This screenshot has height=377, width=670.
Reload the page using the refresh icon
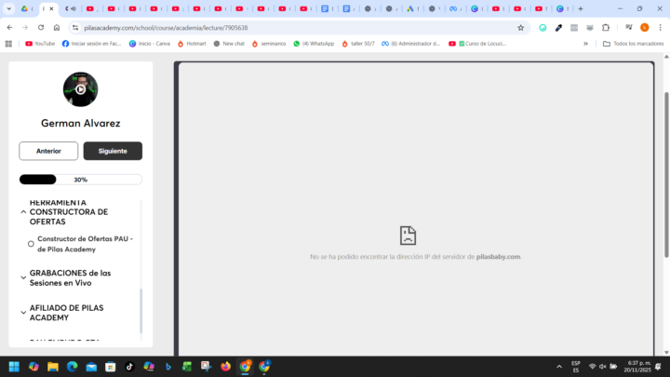[x=41, y=28]
